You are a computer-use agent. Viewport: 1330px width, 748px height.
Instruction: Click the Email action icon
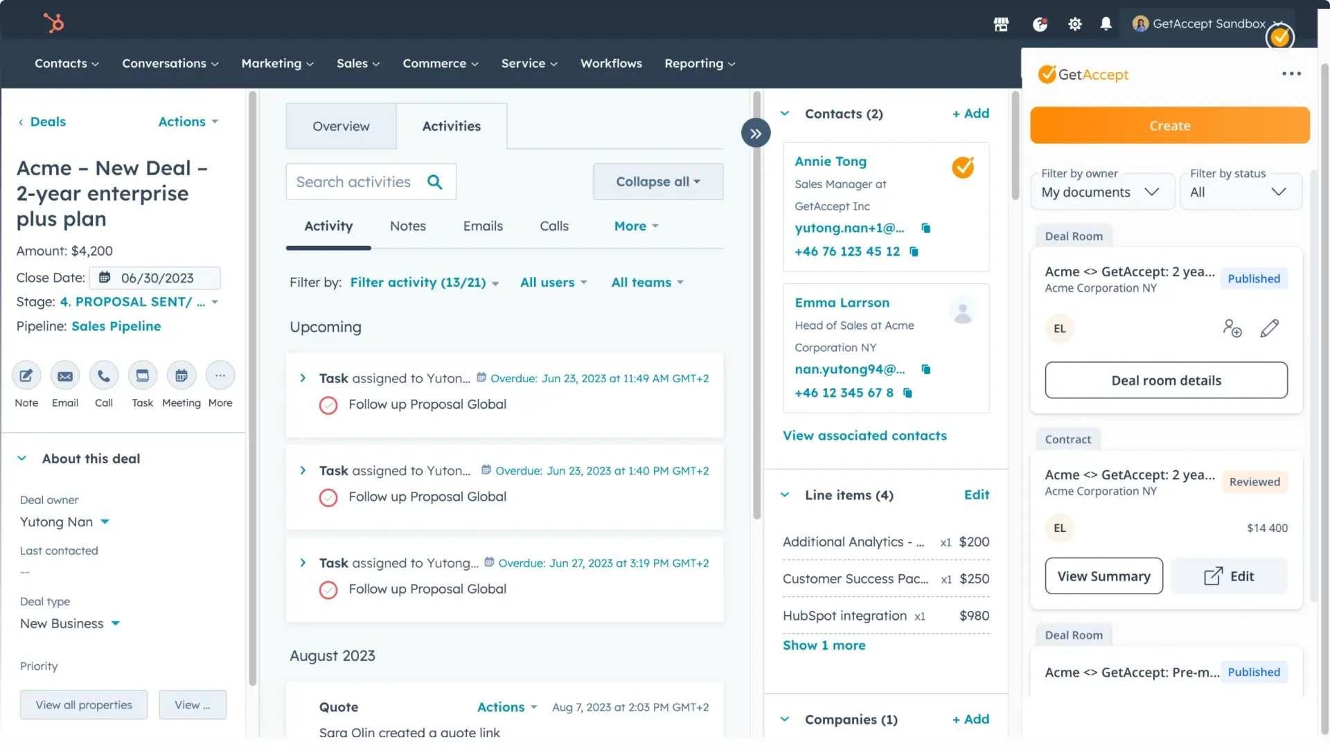pyautogui.click(x=65, y=375)
